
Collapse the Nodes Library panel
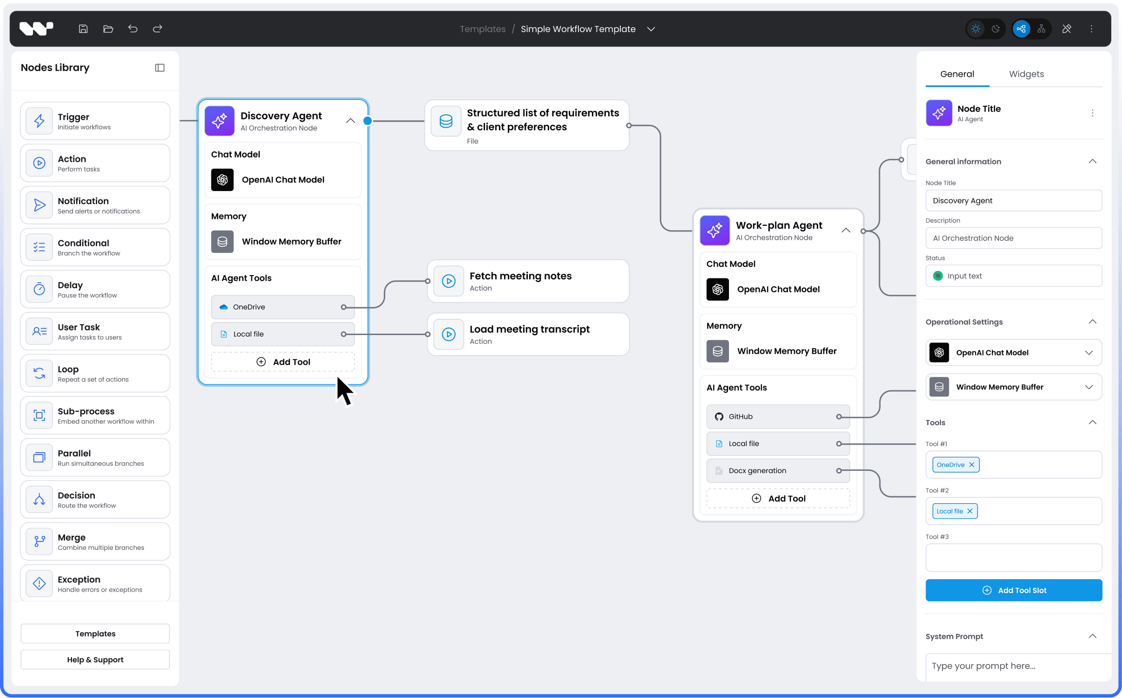coord(159,67)
